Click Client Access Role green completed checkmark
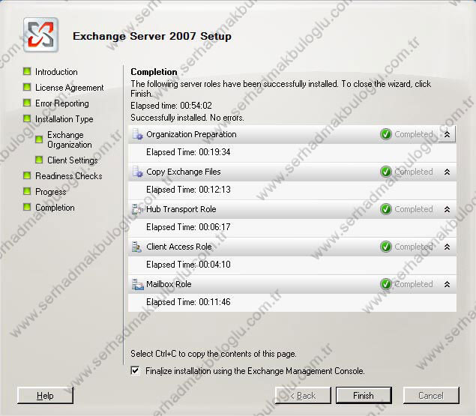This screenshot has width=476, height=416. pos(386,247)
